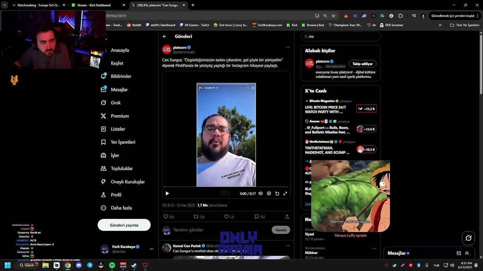
Task: Toggle picture-in-picture for the video
Action: pyautogui.click(x=277, y=193)
